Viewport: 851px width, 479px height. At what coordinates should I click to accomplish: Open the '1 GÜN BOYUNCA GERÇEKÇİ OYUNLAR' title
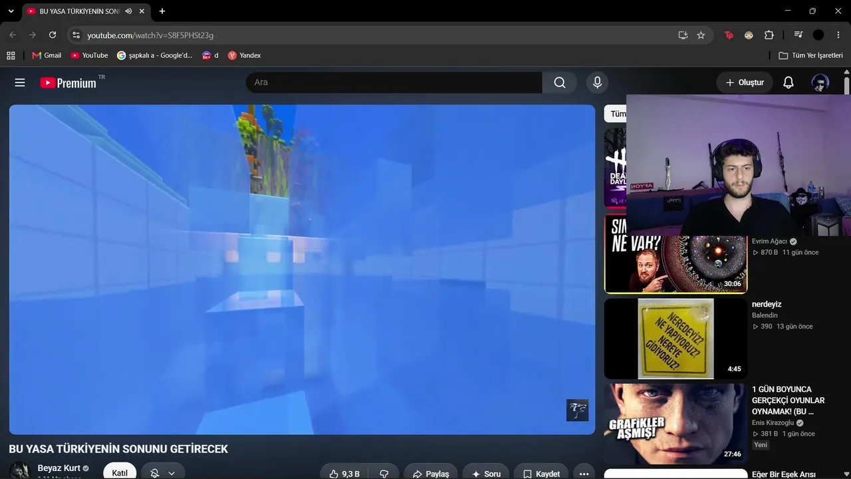click(x=789, y=400)
